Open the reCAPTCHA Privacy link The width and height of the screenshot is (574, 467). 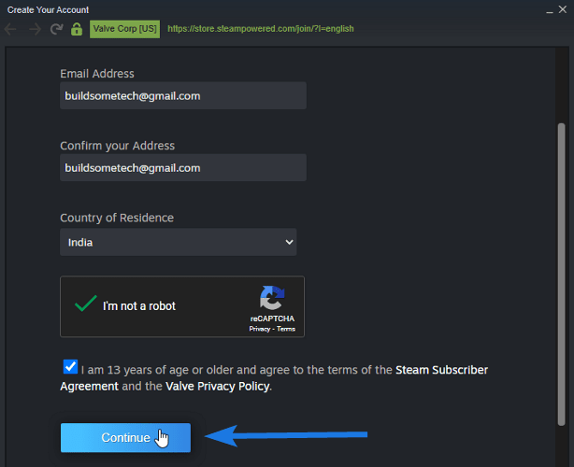[x=260, y=329]
